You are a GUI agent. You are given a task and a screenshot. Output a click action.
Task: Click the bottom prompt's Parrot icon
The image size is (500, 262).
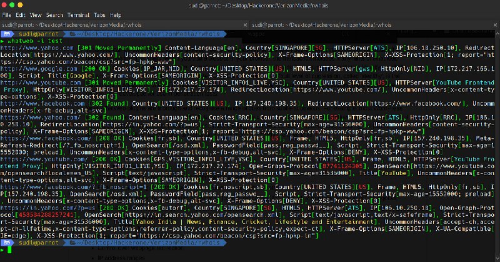(7, 243)
